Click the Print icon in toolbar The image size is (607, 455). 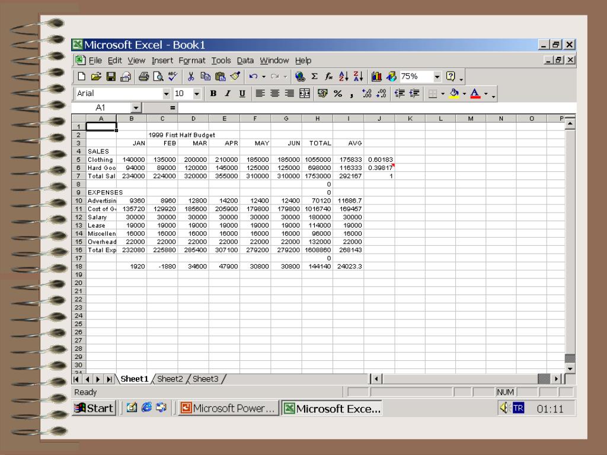point(144,76)
